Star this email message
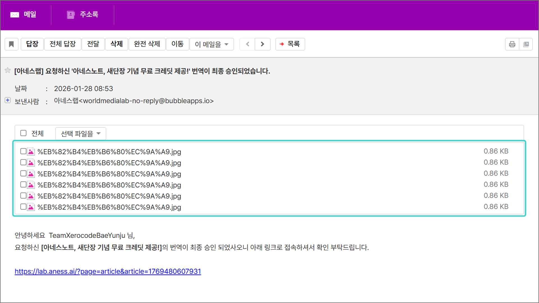 pyautogui.click(x=8, y=70)
